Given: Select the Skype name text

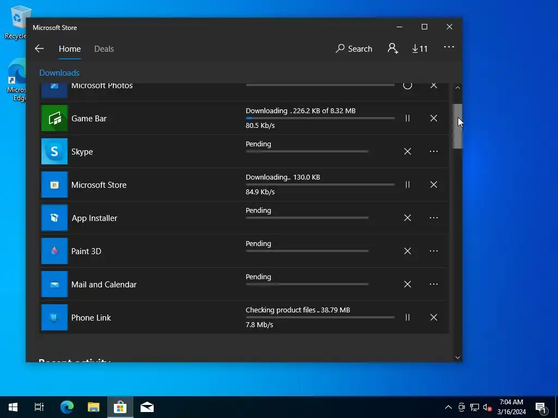Looking at the screenshot, I should click(82, 152).
